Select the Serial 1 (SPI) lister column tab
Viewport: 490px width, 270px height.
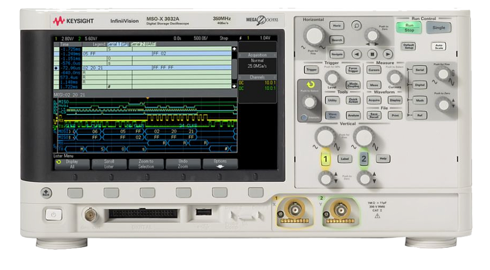click(x=119, y=44)
